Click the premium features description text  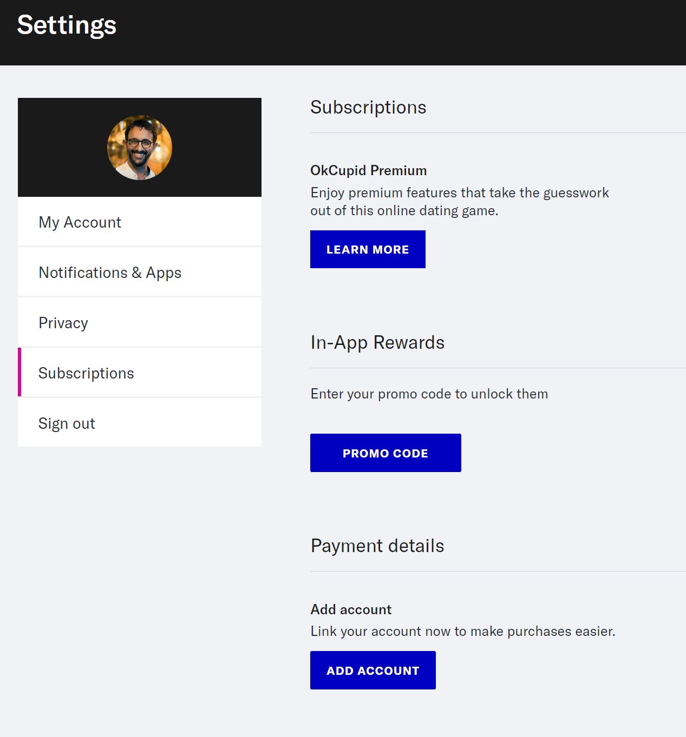coord(459,201)
